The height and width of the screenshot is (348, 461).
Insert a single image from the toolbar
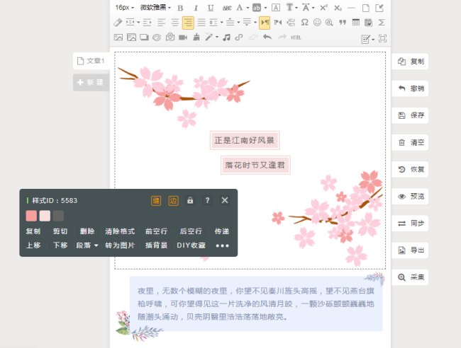(118, 37)
